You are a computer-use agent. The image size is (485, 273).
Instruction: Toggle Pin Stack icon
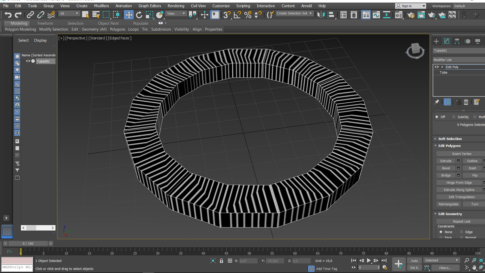click(436, 102)
